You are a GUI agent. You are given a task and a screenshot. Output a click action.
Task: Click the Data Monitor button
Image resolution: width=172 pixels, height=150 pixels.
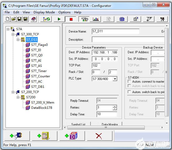point(110,124)
